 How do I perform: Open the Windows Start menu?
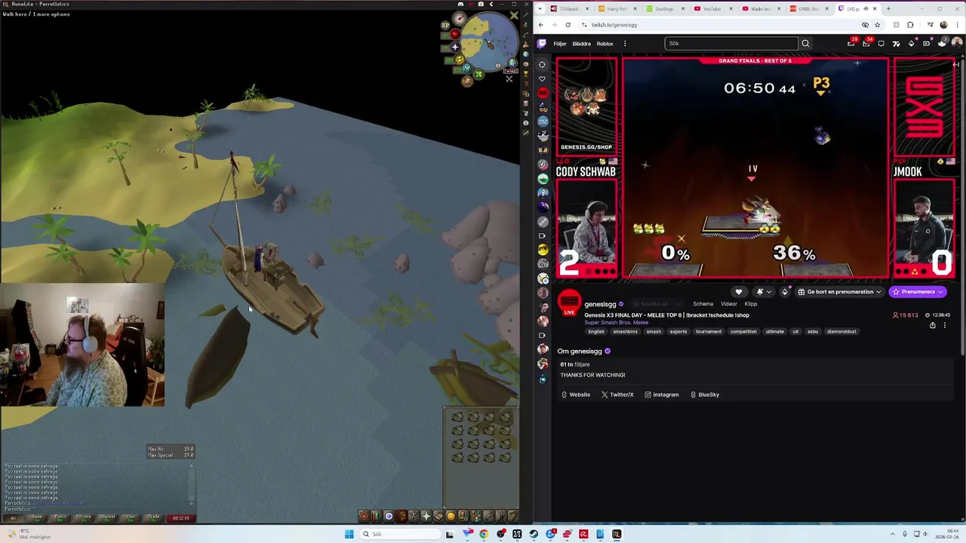pyautogui.click(x=349, y=534)
